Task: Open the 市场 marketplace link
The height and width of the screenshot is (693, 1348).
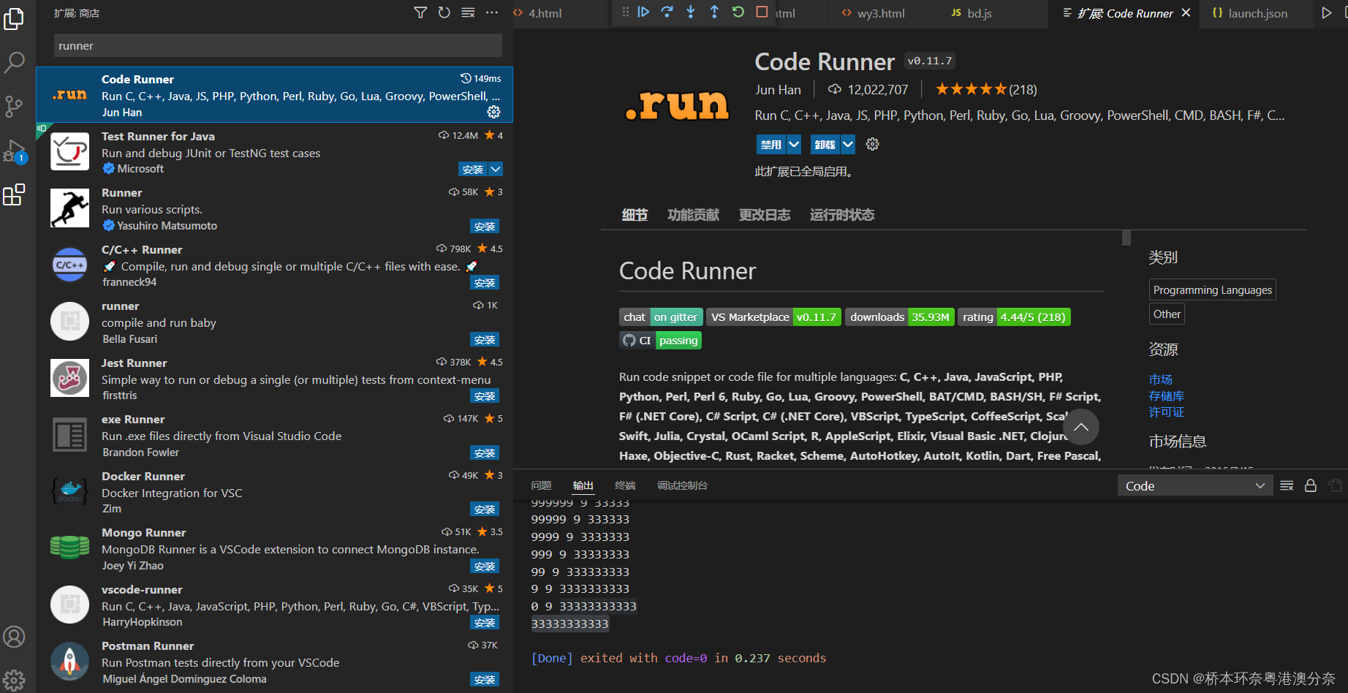Action: pos(1160,379)
